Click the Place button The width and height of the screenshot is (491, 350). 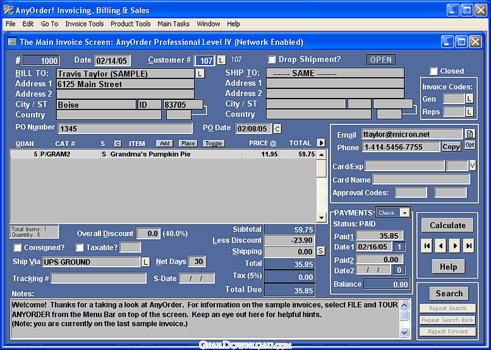188,143
